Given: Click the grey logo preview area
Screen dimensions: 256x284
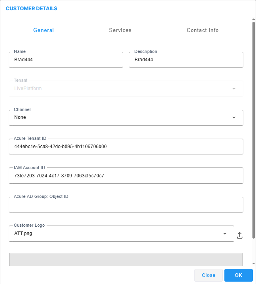Looking at the screenshot, I should pos(126,259).
